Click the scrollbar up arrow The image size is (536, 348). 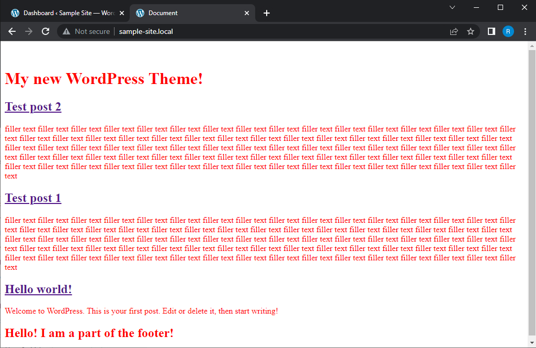click(x=532, y=46)
